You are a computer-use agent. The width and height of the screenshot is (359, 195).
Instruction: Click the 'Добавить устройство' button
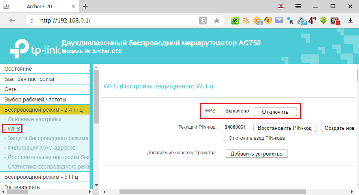tap(256, 154)
